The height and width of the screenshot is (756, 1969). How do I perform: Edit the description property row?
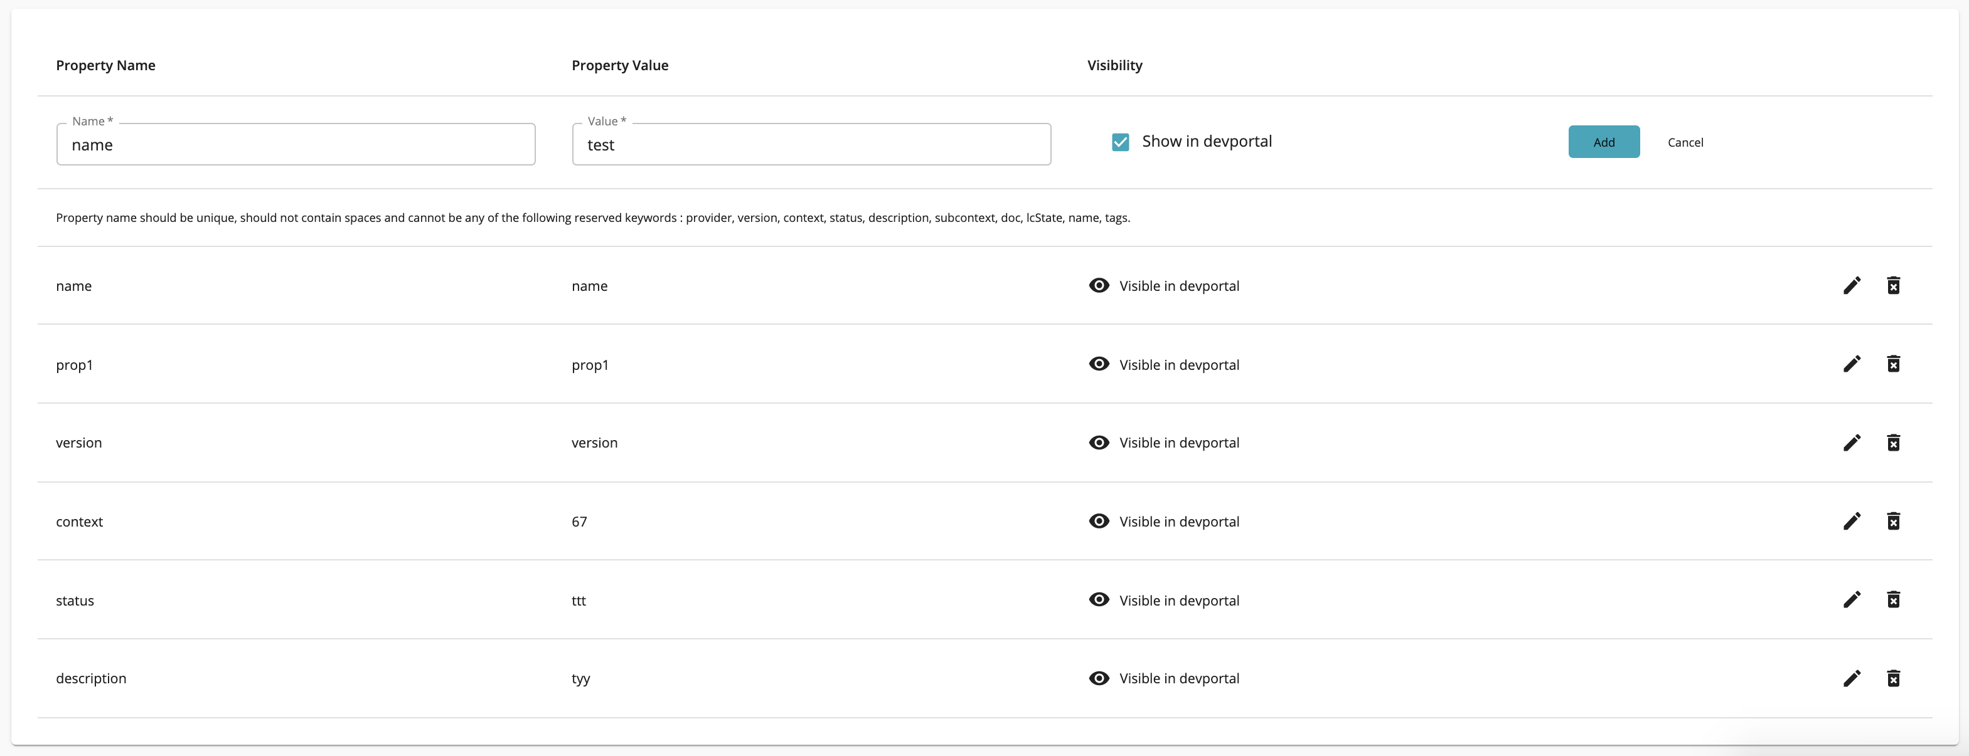coord(1852,678)
